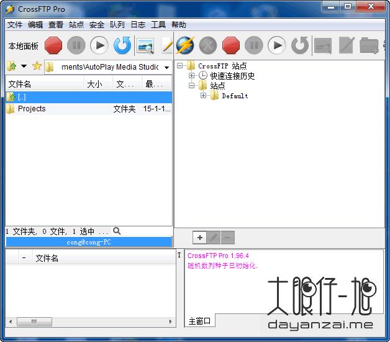Open the 编辑 menu
The width and height of the screenshot is (390, 342).
(x=35, y=25)
